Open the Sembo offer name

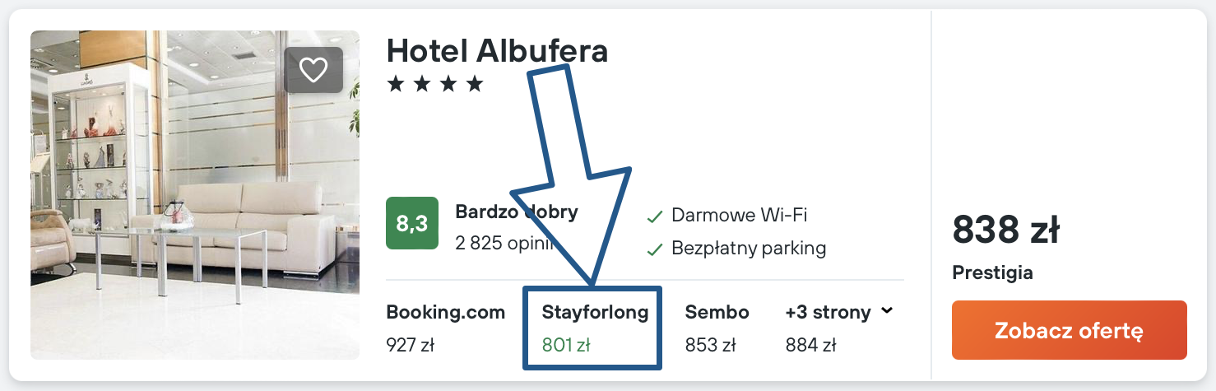click(717, 313)
